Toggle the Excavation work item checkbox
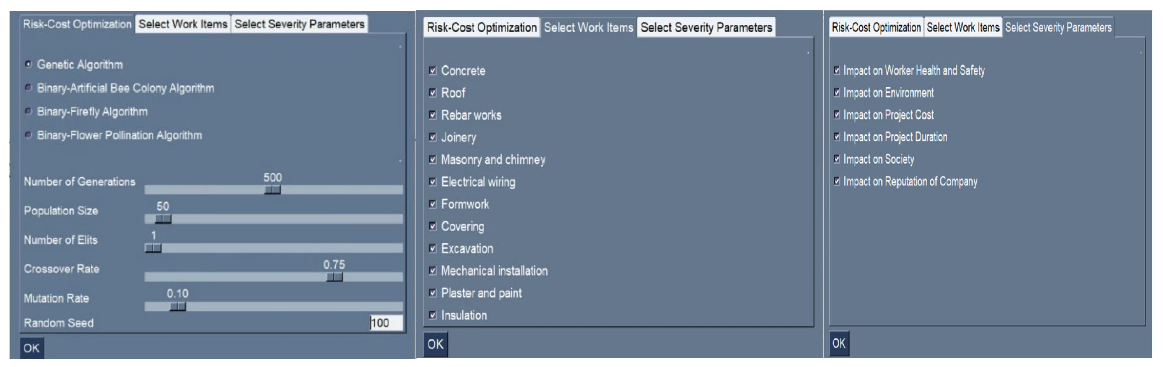 click(x=432, y=248)
